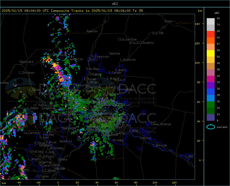Select the 65 dBZ red swatch
Image resolution: width=230 pixels, height=186 pixels.
pyautogui.click(x=211, y=34)
